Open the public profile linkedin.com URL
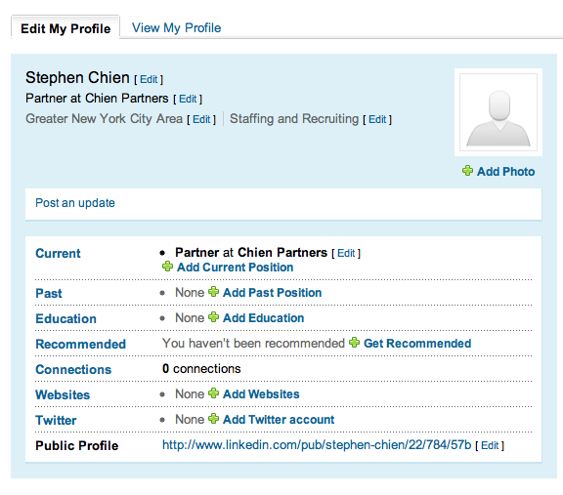 pos(317,445)
